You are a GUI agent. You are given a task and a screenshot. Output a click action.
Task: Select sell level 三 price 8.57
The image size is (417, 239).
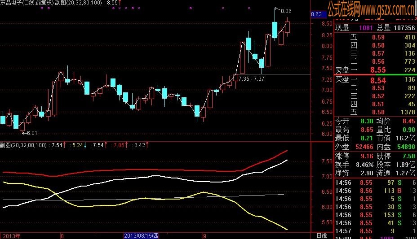(x=378, y=53)
